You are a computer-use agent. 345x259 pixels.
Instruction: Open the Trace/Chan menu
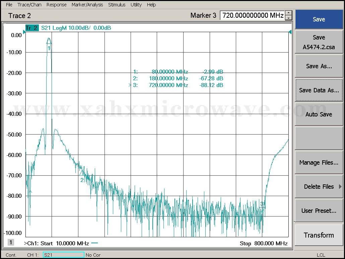[x=29, y=5]
